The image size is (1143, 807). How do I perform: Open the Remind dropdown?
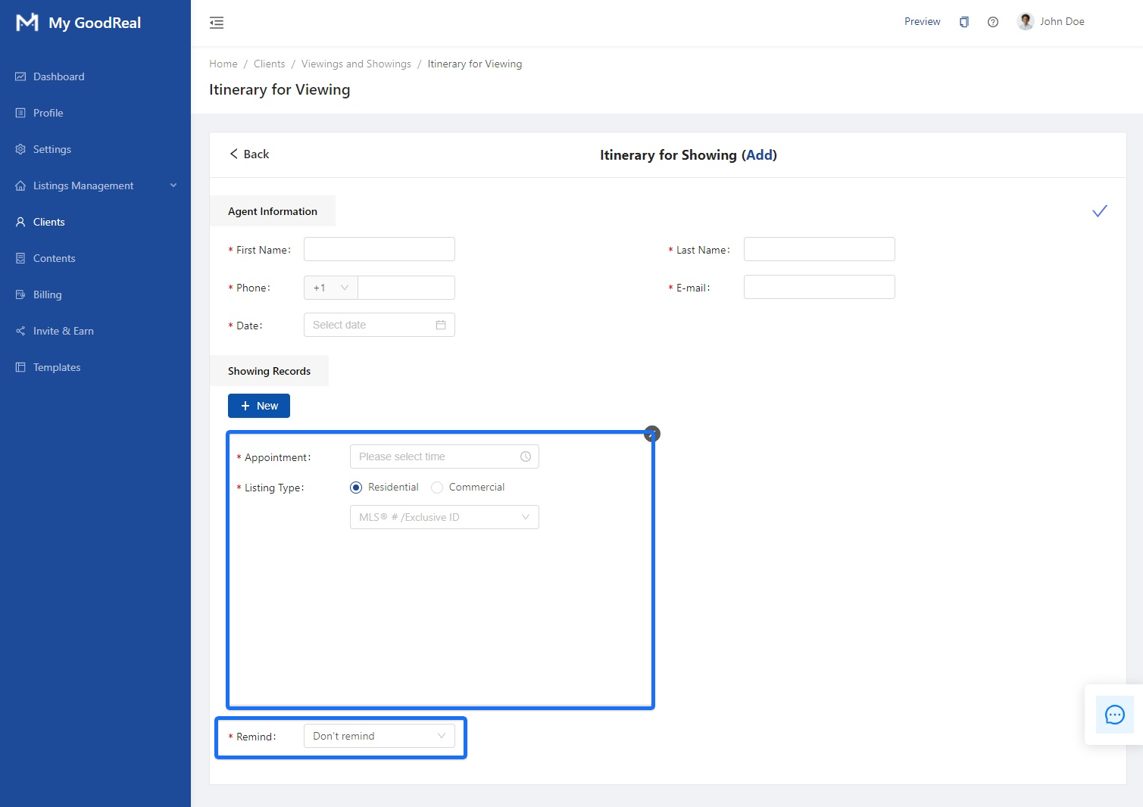pyautogui.click(x=379, y=736)
